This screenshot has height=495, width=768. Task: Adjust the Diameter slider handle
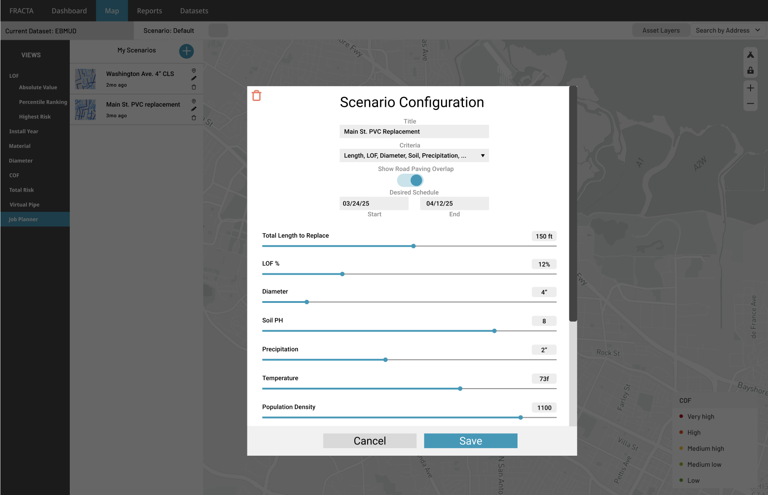[x=307, y=302]
